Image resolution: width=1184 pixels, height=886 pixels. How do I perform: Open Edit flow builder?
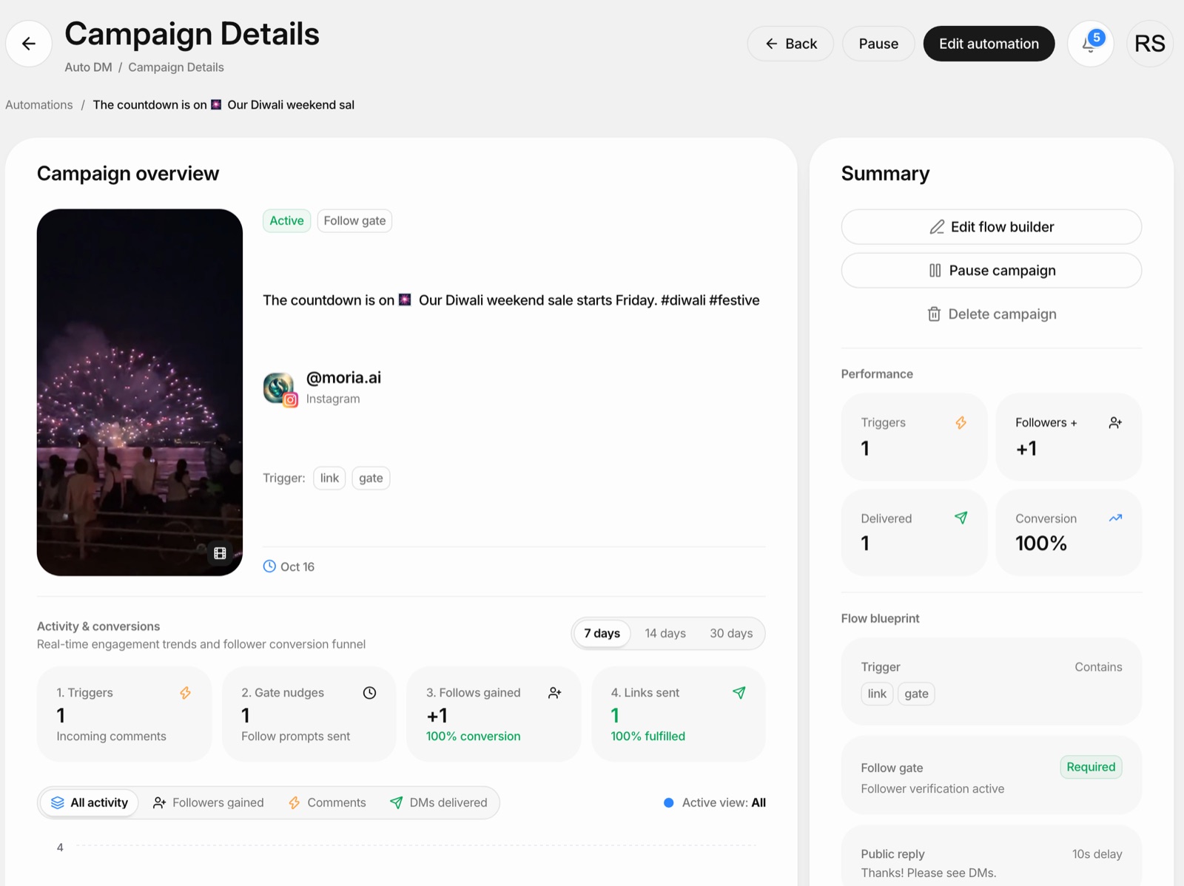click(991, 226)
